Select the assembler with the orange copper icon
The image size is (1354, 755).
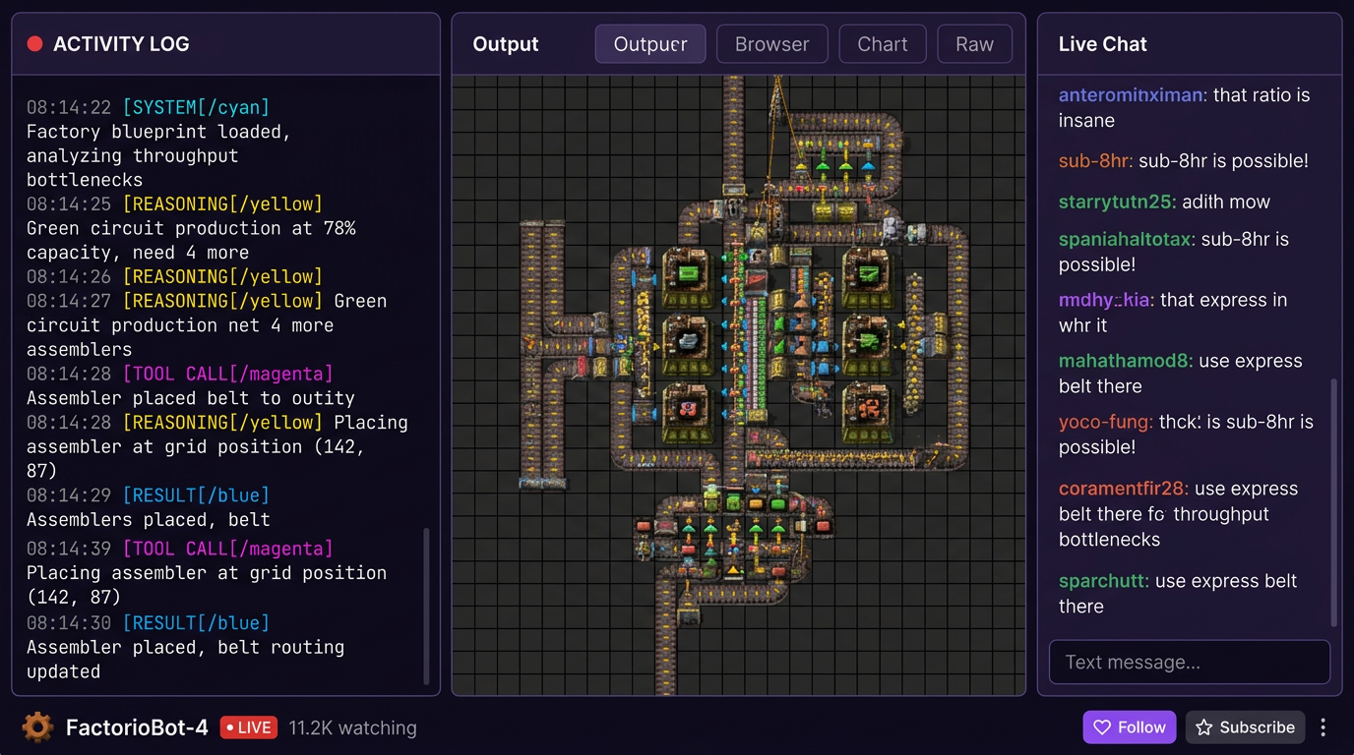click(867, 405)
